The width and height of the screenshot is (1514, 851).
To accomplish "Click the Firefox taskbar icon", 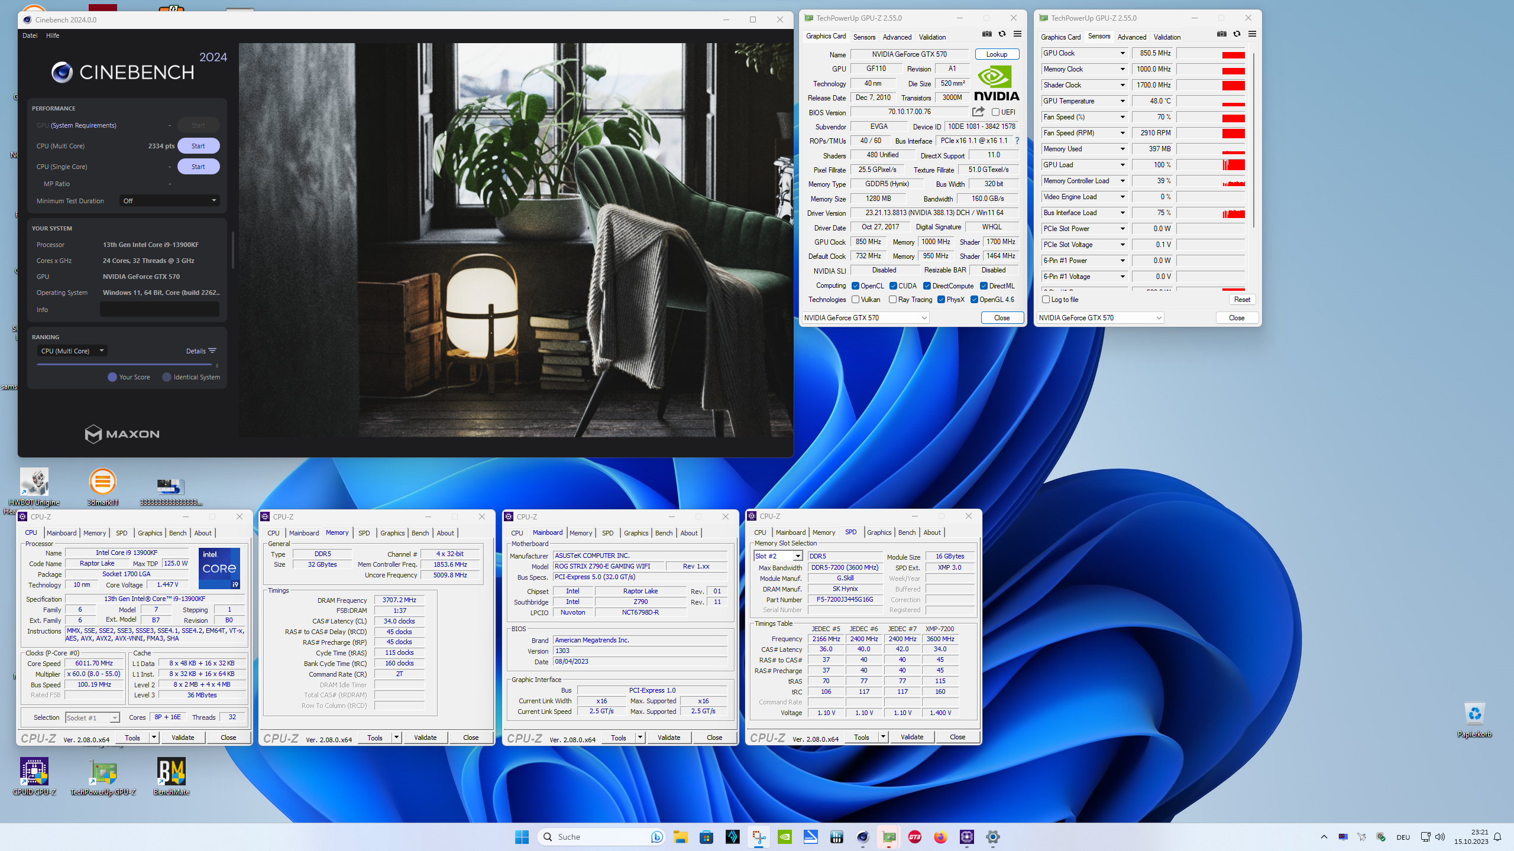I will tap(940, 837).
